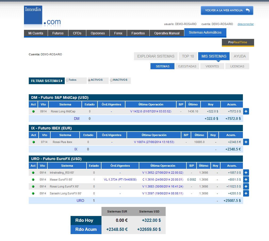This screenshot has height=241, width=269.
Task: Toggle green active dot for Masar EuroFX 60'
Action: pos(33,179)
